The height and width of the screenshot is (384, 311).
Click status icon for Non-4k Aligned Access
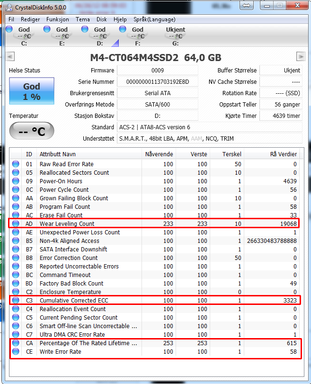click(16, 241)
